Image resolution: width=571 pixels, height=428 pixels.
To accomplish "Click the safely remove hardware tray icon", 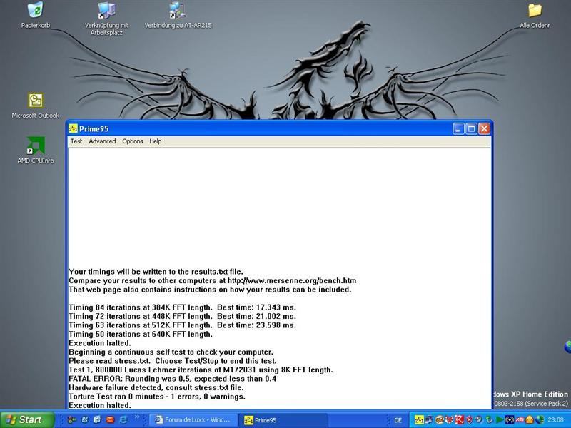I will click(489, 419).
